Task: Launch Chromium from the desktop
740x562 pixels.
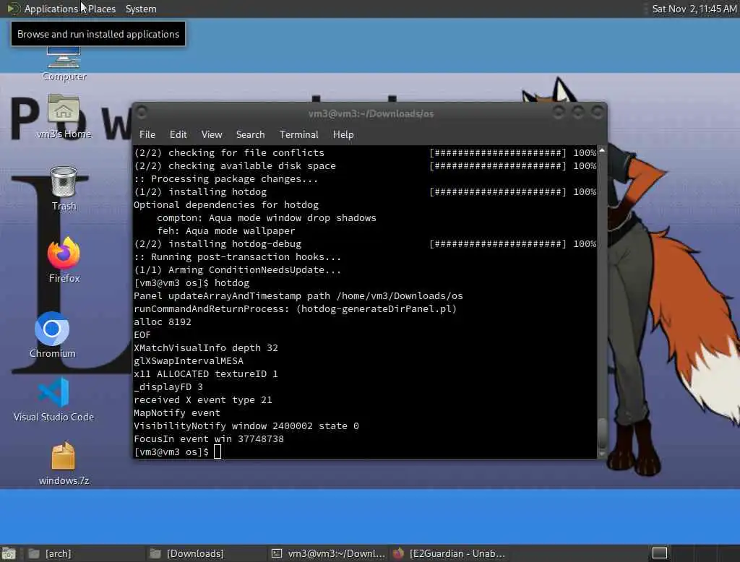Action: point(52,334)
